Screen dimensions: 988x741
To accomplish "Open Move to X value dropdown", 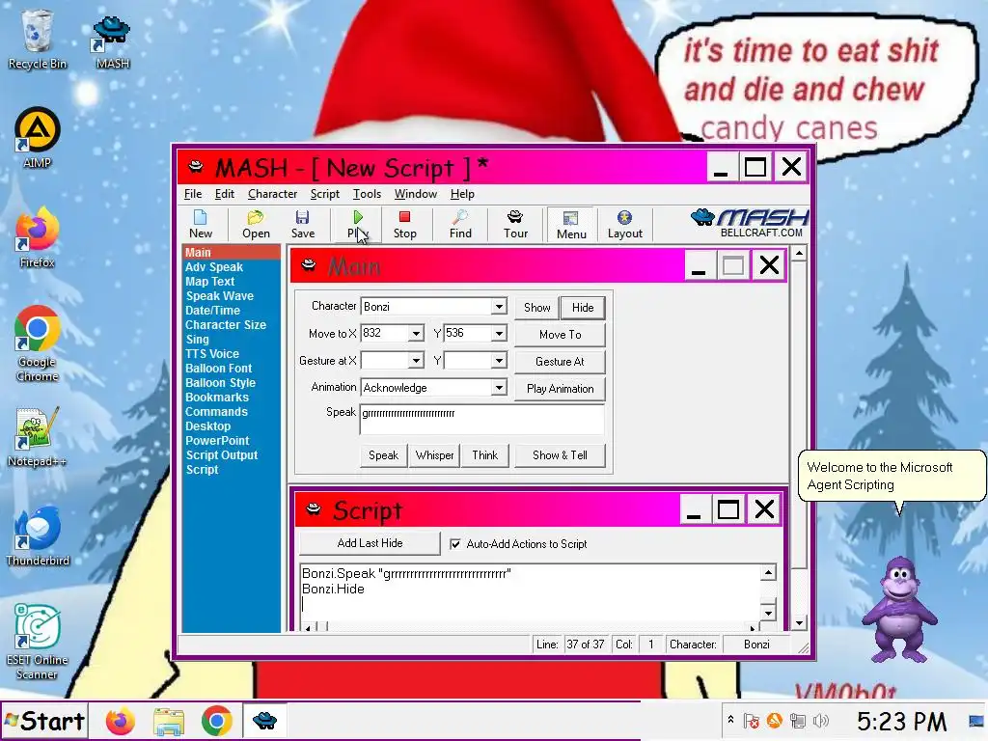I will (x=416, y=333).
